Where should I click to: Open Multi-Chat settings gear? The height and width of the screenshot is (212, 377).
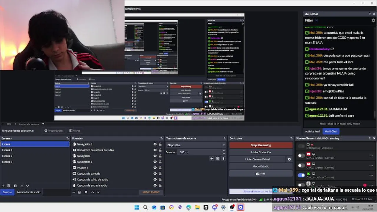coord(373,21)
